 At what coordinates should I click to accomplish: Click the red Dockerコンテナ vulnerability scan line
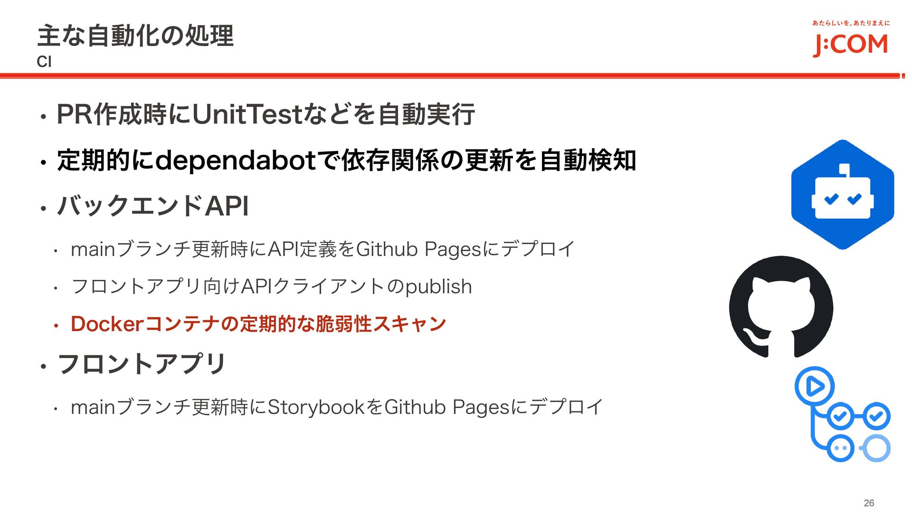[x=258, y=324]
